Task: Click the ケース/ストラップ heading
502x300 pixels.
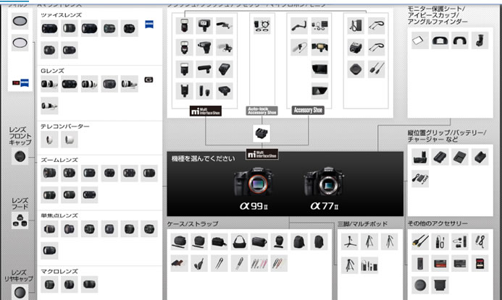Action: tap(193, 224)
